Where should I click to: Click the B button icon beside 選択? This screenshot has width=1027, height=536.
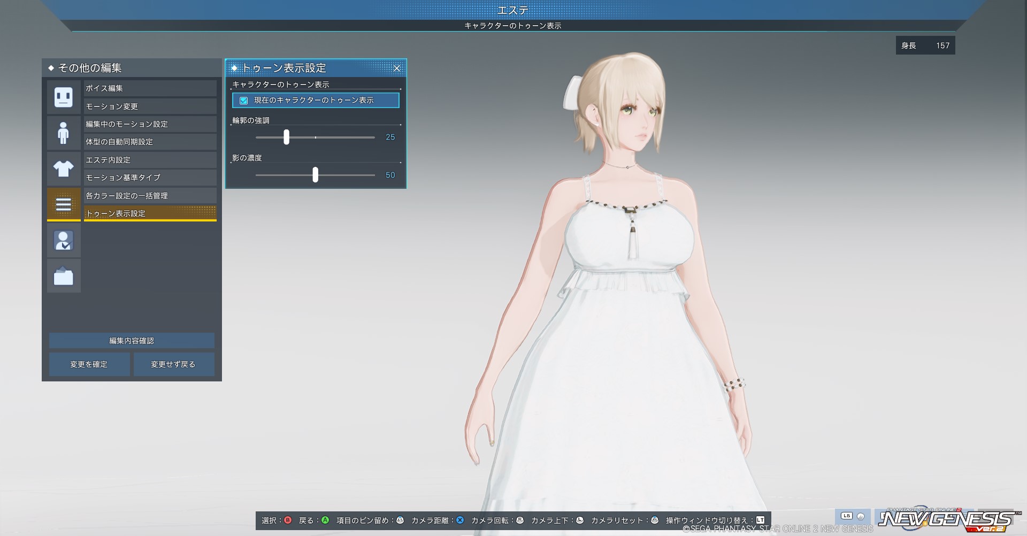tap(288, 520)
